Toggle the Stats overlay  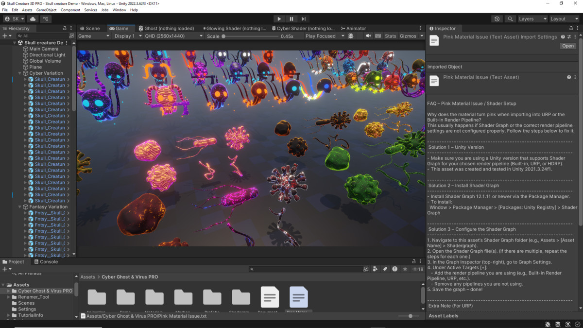click(391, 36)
